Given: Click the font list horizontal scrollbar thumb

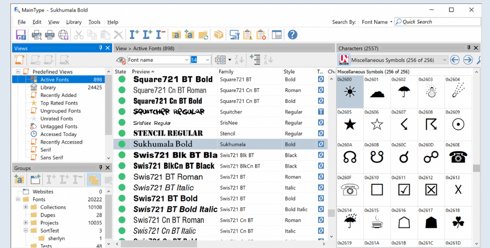Looking at the screenshot, I should coord(159,244).
